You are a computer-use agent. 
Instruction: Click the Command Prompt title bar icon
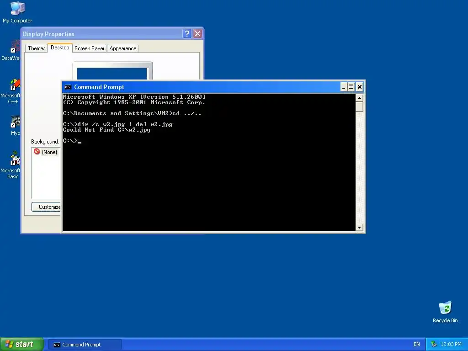coord(68,87)
